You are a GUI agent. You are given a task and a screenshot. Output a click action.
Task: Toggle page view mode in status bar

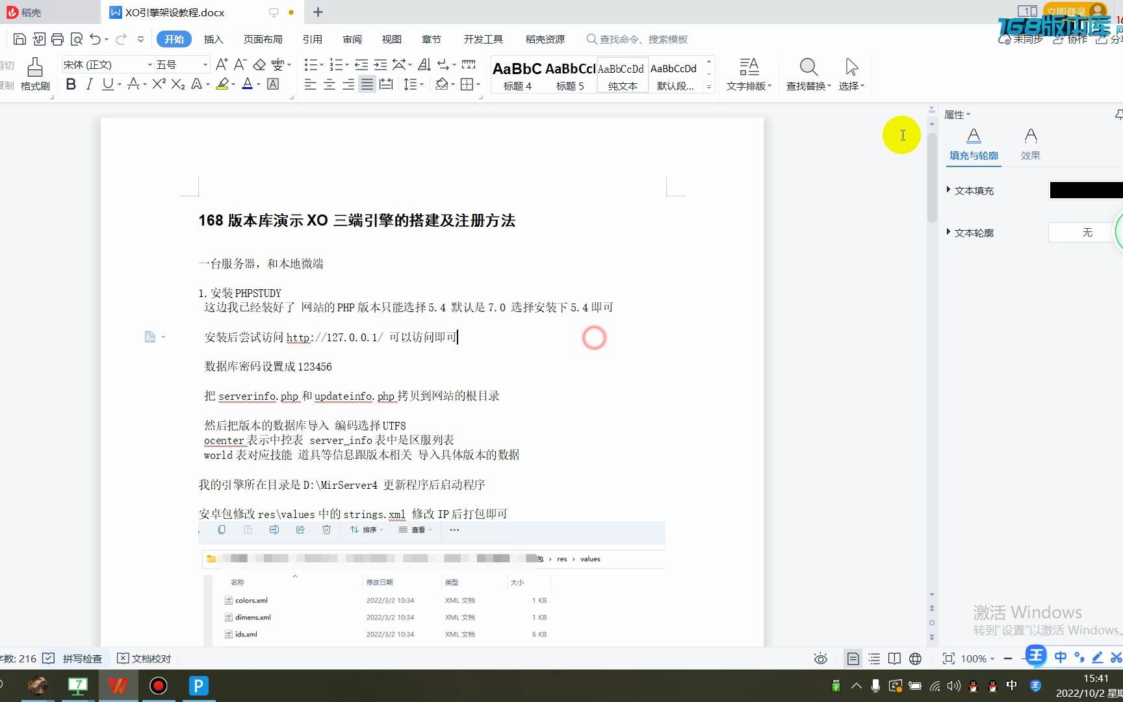coord(853,658)
